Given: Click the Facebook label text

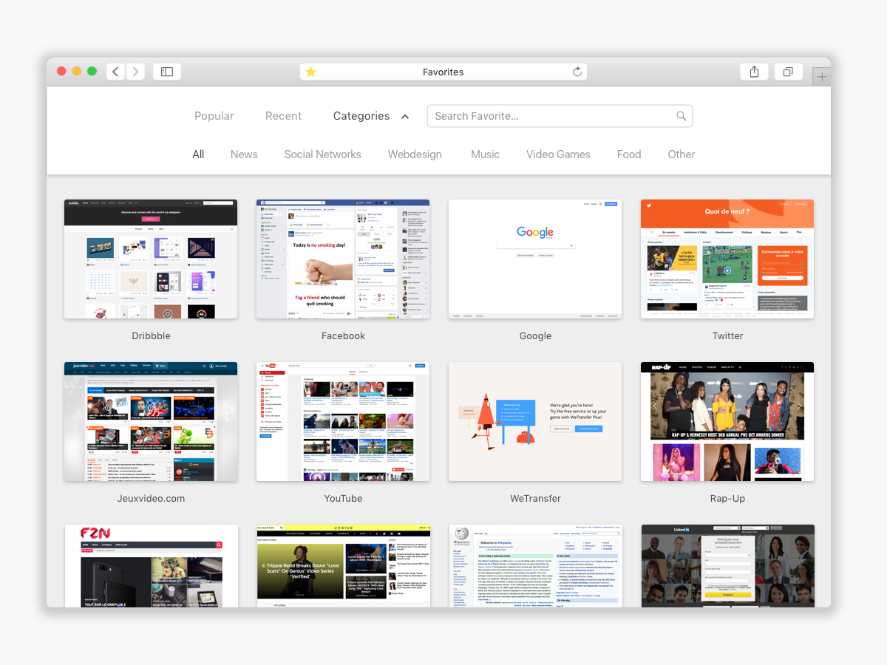Looking at the screenshot, I should pyautogui.click(x=343, y=335).
